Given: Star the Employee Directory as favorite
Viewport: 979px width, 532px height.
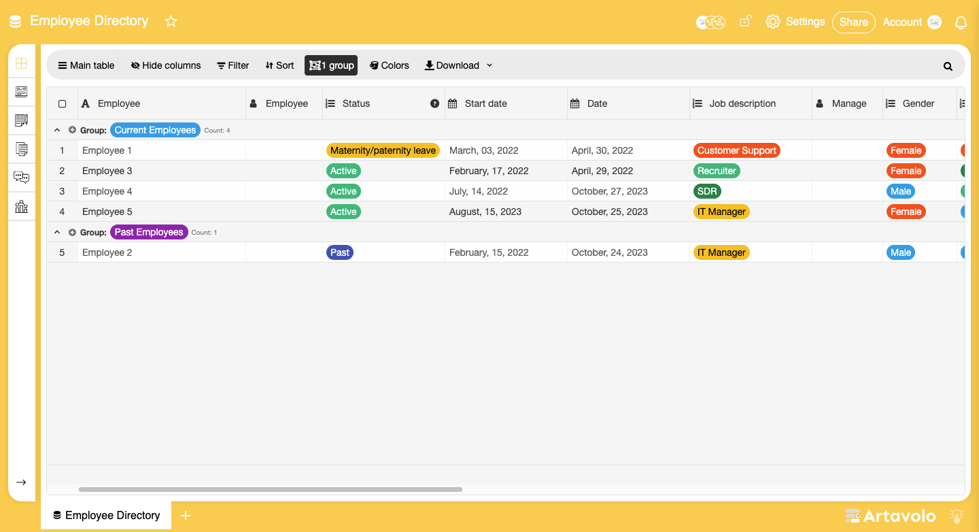Looking at the screenshot, I should click(x=171, y=21).
